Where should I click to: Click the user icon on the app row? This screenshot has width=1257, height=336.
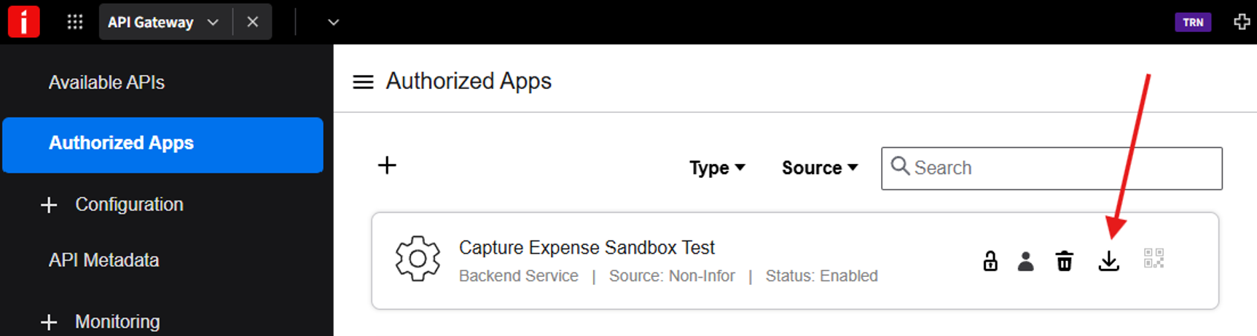point(1025,261)
